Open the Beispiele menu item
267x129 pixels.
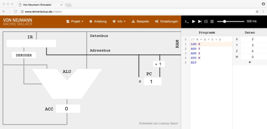pyautogui.click(x=140, y=21)
